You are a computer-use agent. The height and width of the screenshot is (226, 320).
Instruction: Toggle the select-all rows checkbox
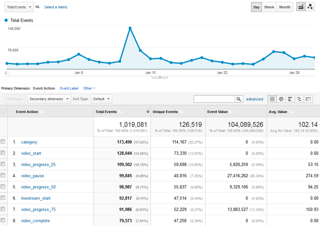coord(3,111)
